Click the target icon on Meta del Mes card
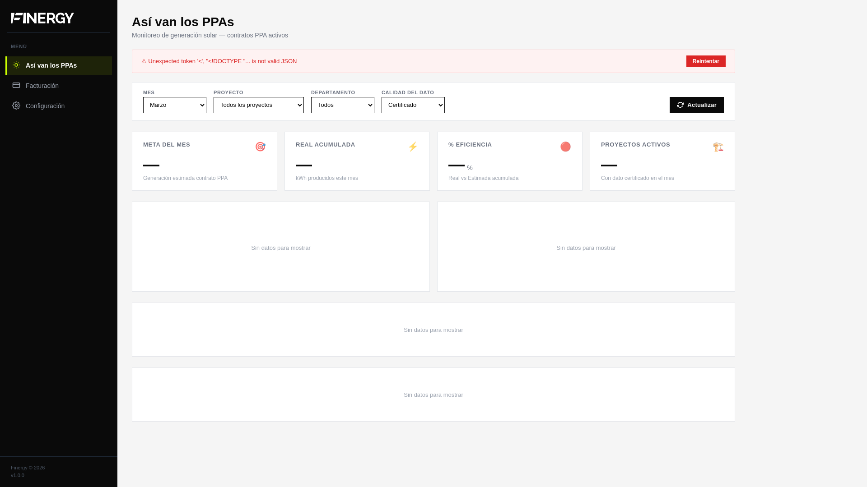Viewport: 867px width, 487px height. 261,147
